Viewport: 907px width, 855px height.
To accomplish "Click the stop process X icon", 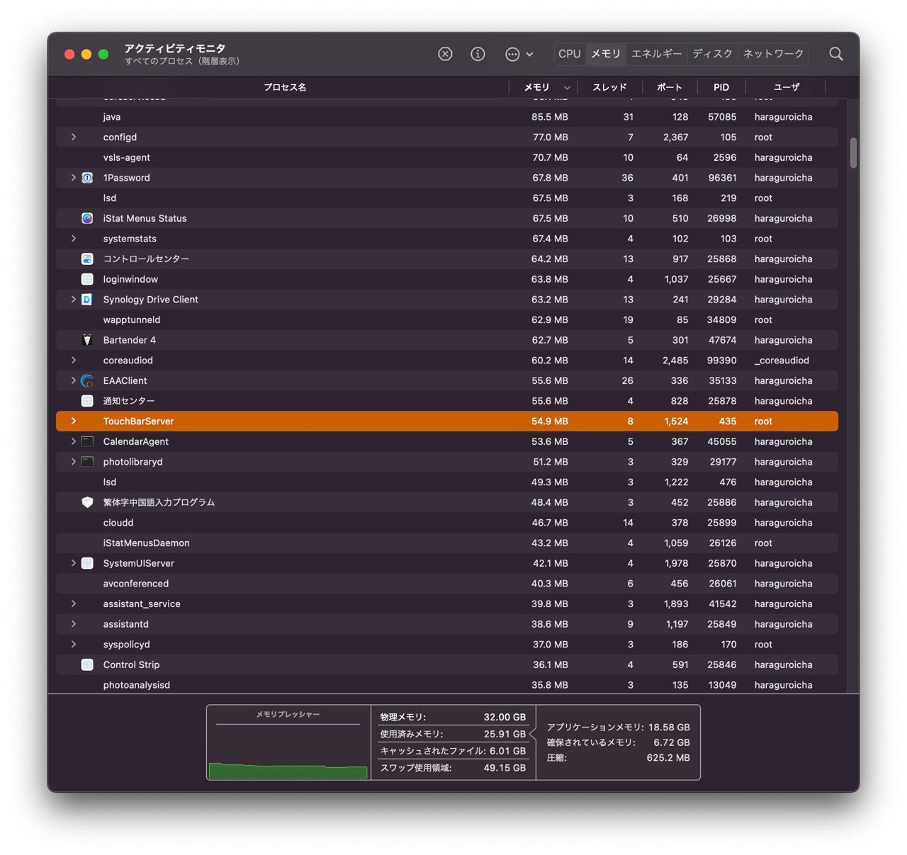I will [x=445, y=54].
